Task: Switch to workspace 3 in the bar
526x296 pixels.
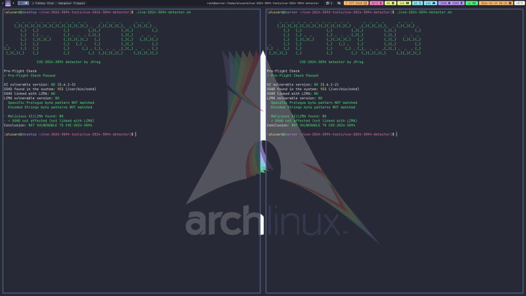Action: (x=13, y=3)
